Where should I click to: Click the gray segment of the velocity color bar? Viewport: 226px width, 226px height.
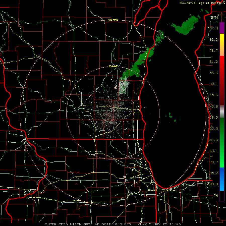pos(222,112)
